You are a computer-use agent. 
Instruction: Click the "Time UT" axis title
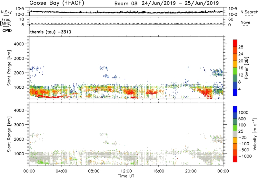coord(126,176)
